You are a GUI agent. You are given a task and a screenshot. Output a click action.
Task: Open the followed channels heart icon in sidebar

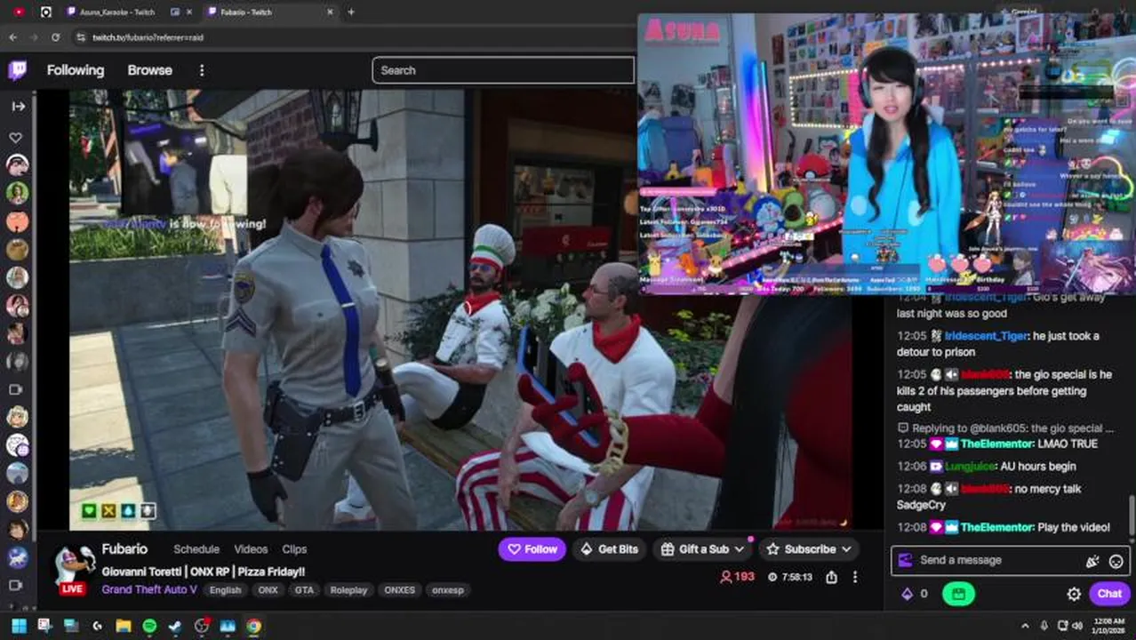[16, 138]
